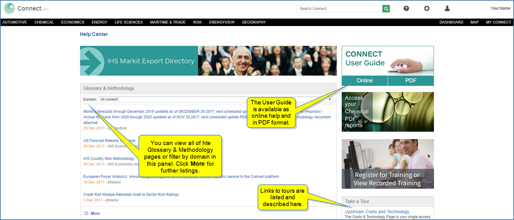The height and width of the screenshot is (220, 514).
Task: Open Upstream Costs and Technology tour
Action: tap(377, 212)
